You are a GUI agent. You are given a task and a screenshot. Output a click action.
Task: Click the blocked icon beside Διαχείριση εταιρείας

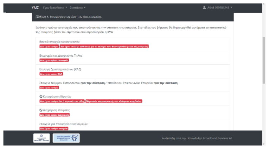pos(41,110)
